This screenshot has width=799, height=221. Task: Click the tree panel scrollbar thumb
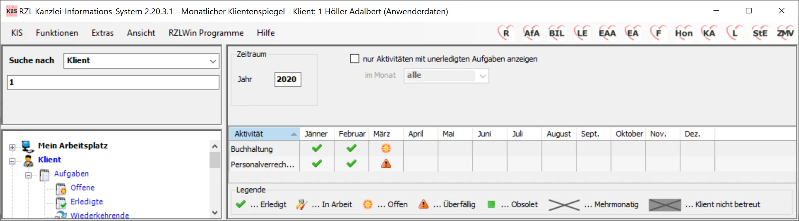click(x=215, y=160)
